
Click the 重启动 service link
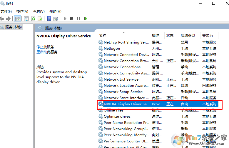[x=42, y=52]
